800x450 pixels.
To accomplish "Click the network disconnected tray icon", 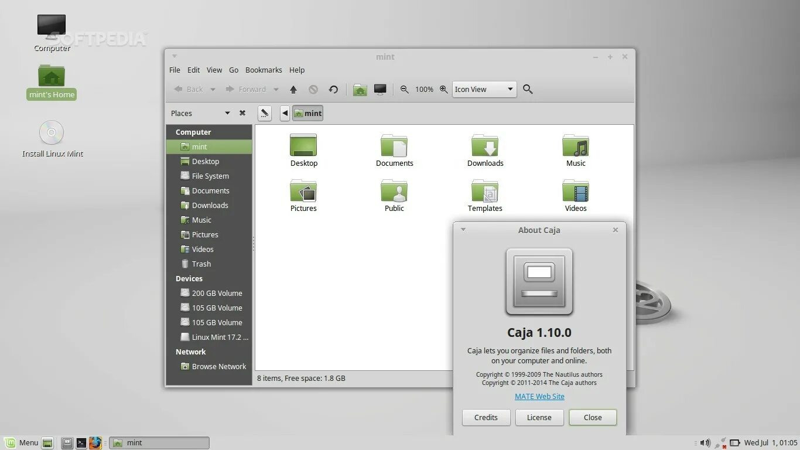I will tap(720, 443).
